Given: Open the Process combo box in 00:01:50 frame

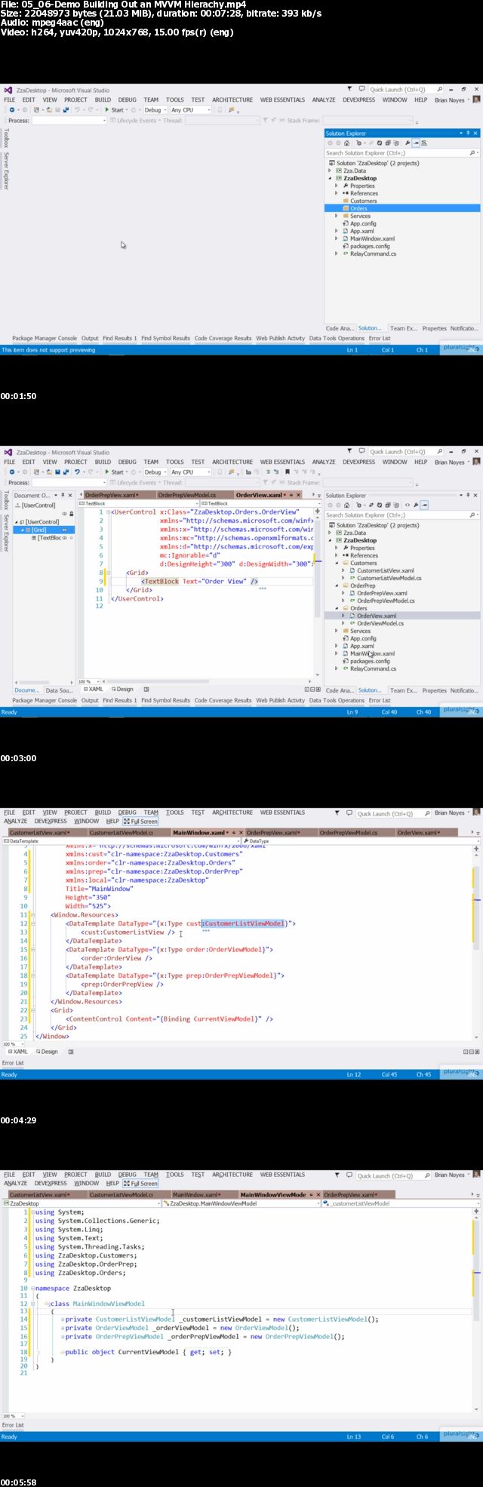Looking at the screenshot, I should point(69,121).
